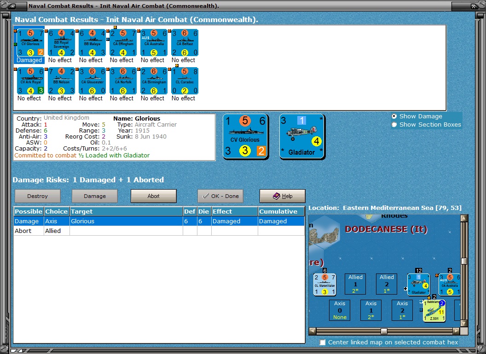Screen dimensions: 486x354
Task: Enable Center linked map on selected combat hex
Action: pos(323,342)
